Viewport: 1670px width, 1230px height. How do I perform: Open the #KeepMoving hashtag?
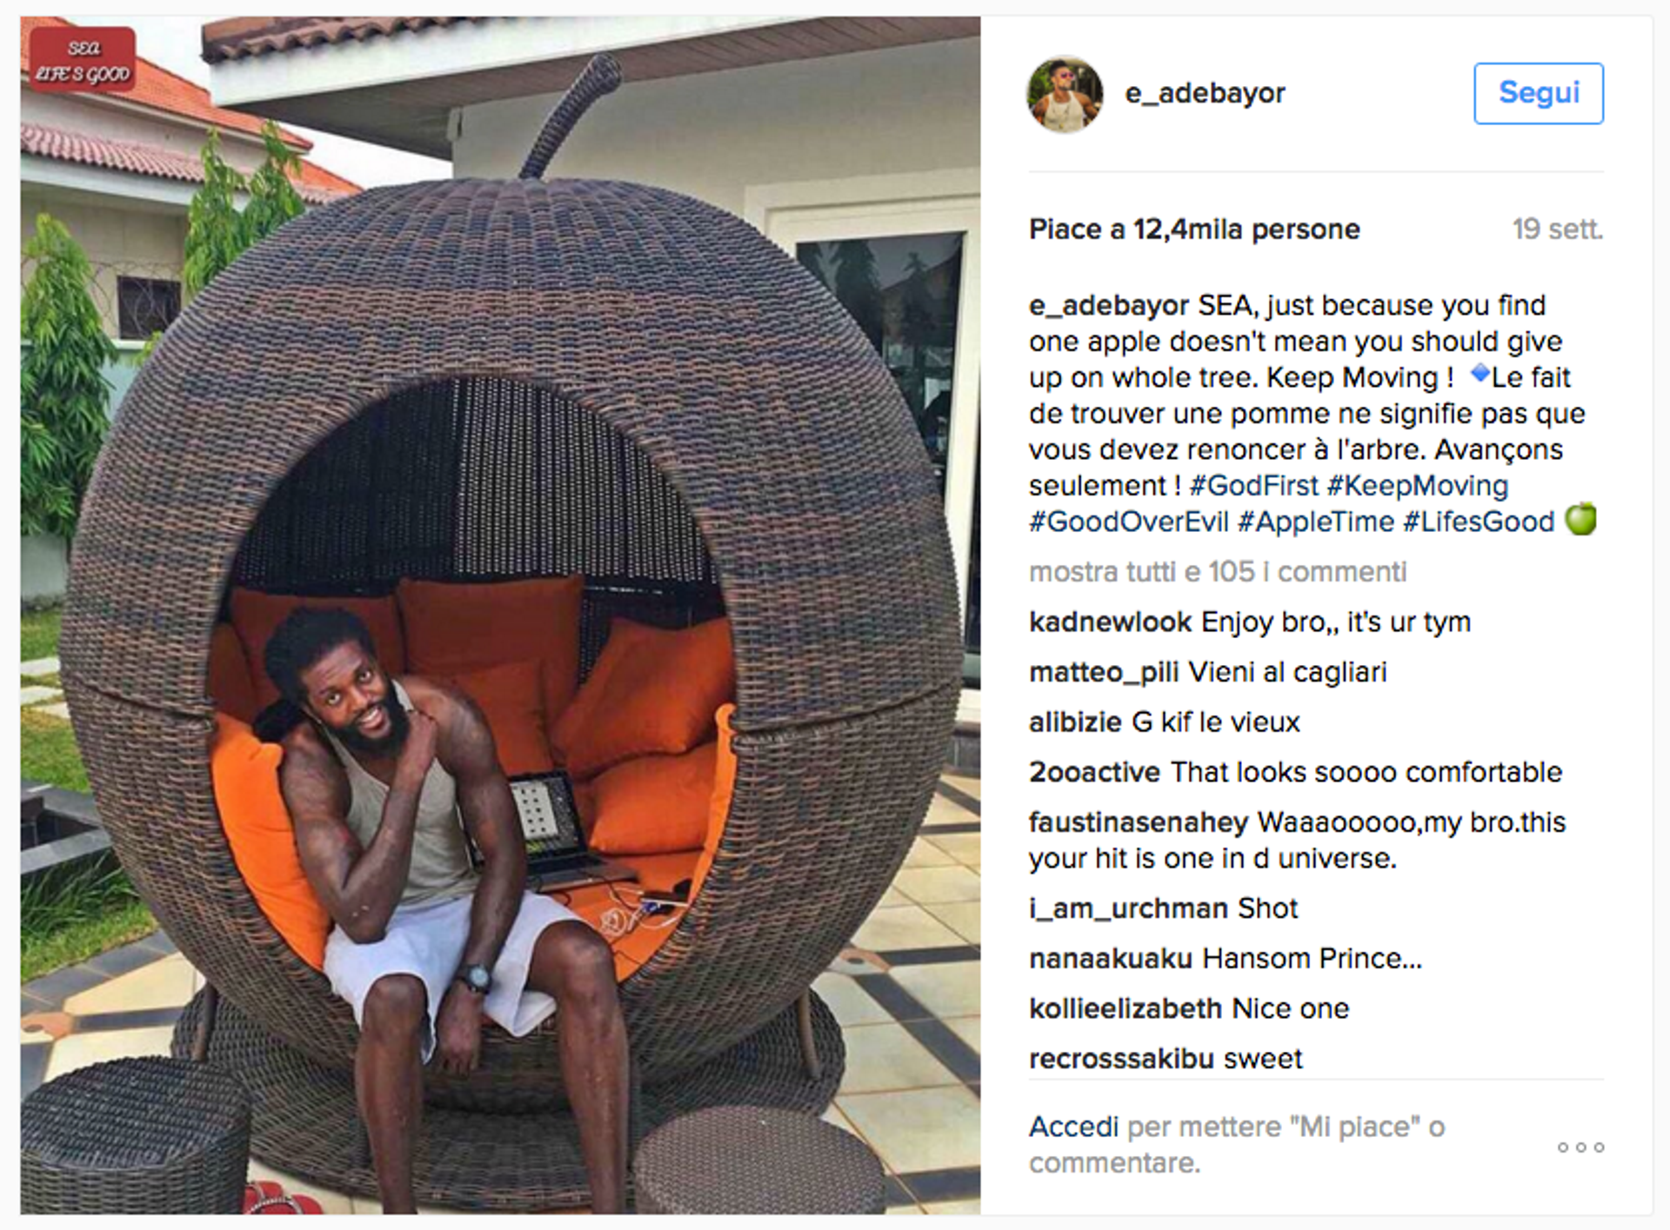pyautogui.click(x=1418, y=486)
